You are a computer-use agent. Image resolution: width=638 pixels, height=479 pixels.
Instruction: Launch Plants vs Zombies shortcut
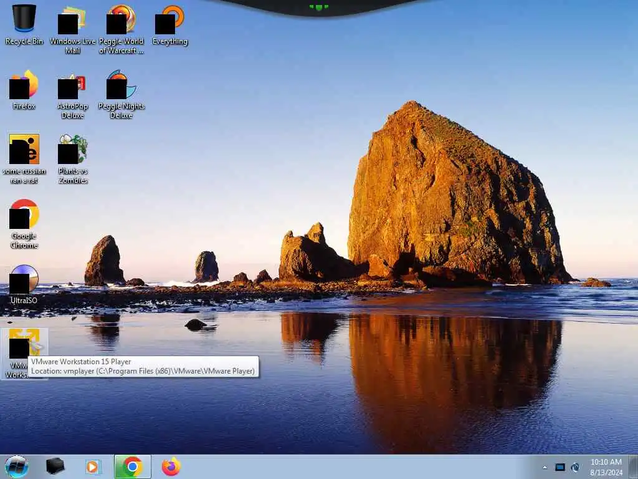point(72,159)
